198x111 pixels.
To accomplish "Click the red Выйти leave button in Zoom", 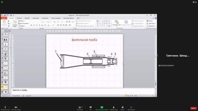I will pos(194,108).
